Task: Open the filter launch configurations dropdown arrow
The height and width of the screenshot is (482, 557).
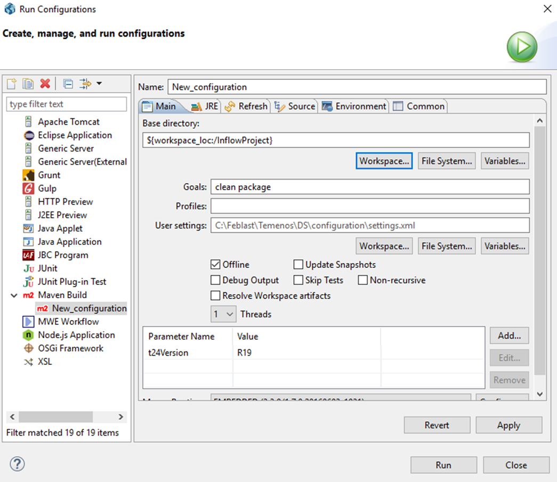Action: (99, 84)
